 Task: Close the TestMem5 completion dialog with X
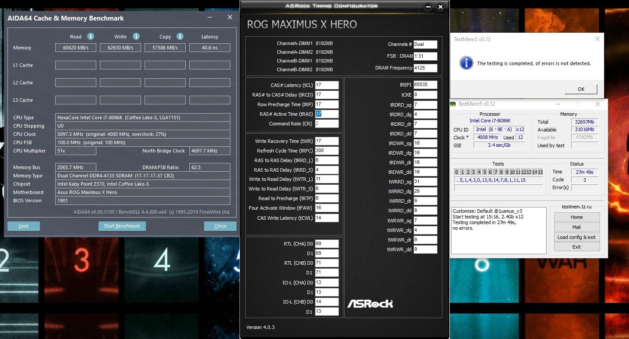pos(597,39)
